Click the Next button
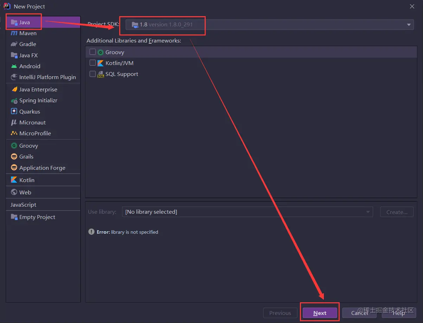 coord(320,313)
